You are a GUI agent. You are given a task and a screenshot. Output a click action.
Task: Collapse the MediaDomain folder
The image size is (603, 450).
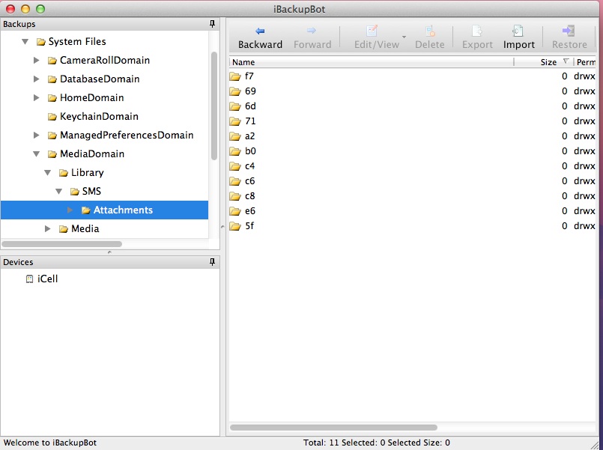pos(36,154)
